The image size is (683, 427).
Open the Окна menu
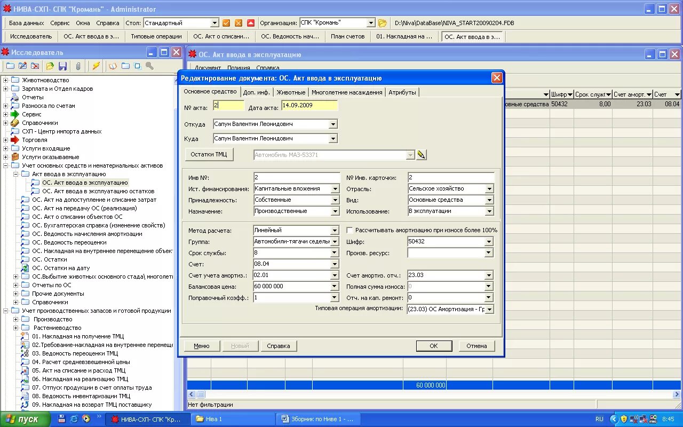pos(83,23)
